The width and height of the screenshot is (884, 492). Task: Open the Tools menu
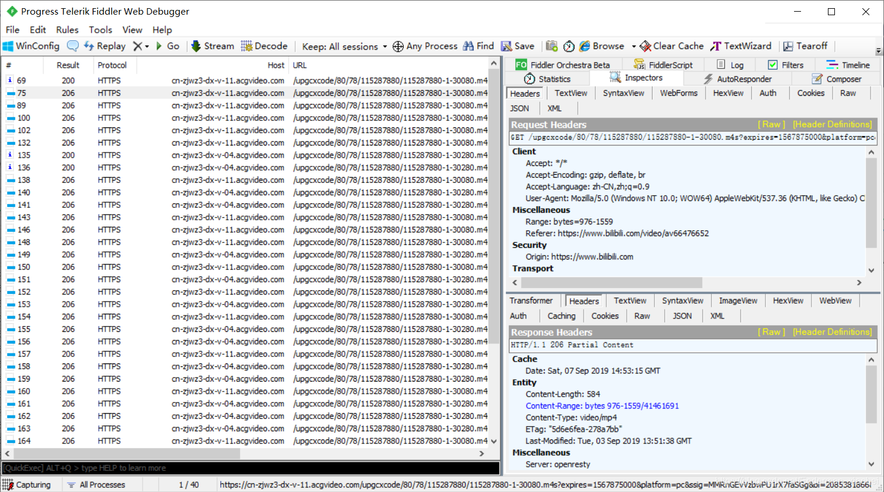click(x=100, y=30)
